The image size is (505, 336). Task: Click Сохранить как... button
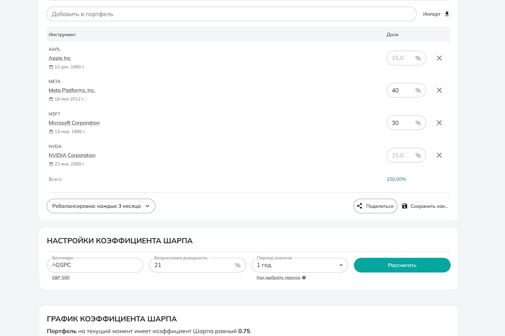click(425, 206)
